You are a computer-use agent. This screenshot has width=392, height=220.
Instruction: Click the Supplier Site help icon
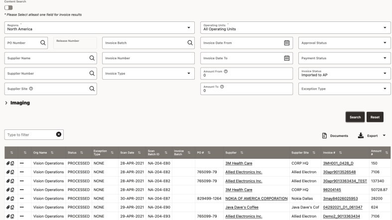pyautogui.click(x=31, y=89)
